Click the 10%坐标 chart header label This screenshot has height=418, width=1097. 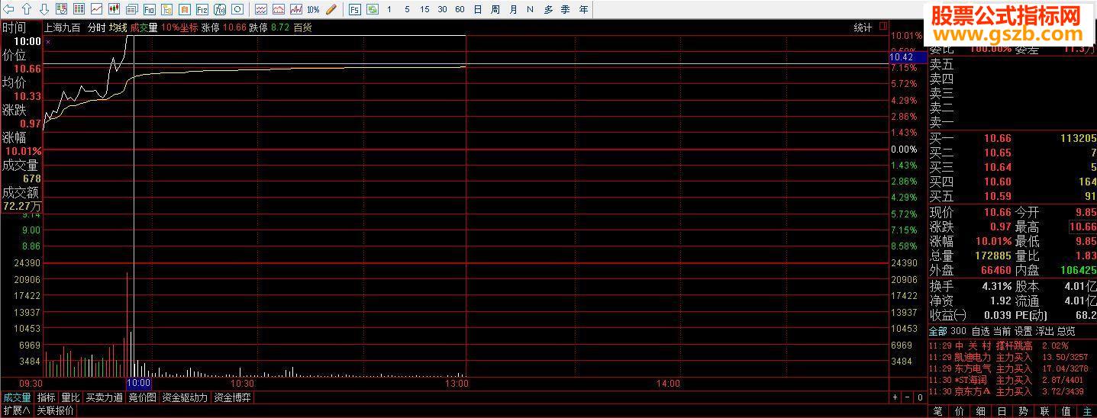tap(179, 27)
